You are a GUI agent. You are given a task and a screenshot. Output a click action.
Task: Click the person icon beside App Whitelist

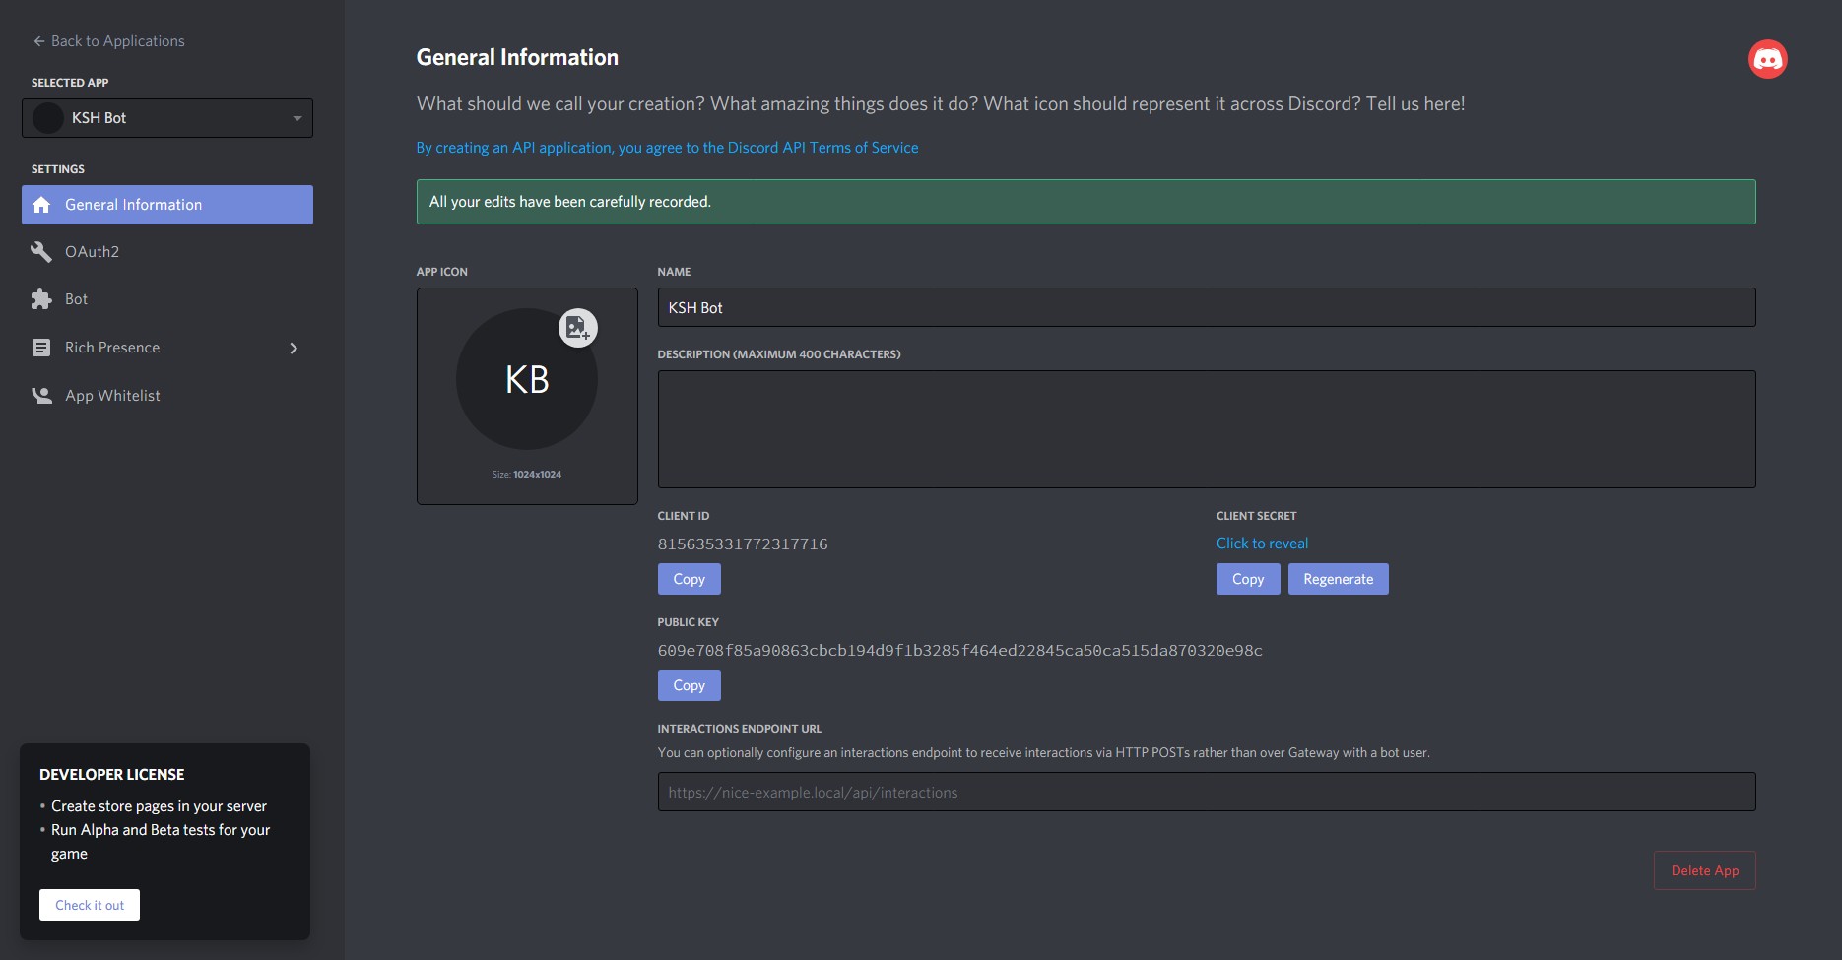41,395
